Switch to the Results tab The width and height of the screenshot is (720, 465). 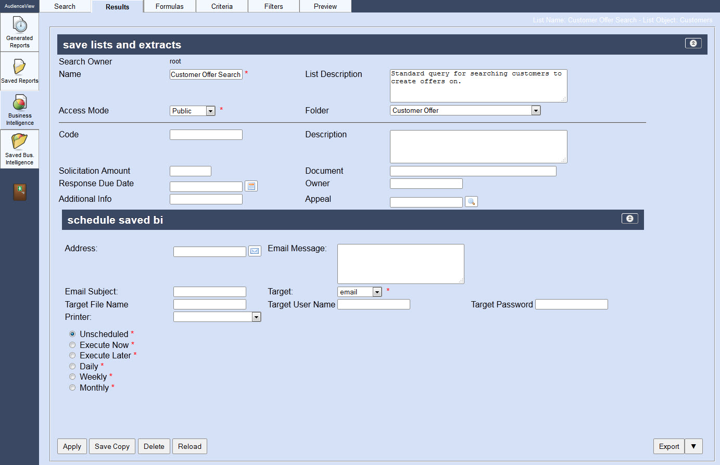[x=117, y=7]
